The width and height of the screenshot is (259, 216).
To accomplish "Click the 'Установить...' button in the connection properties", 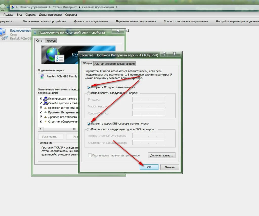I will [51, 136].
